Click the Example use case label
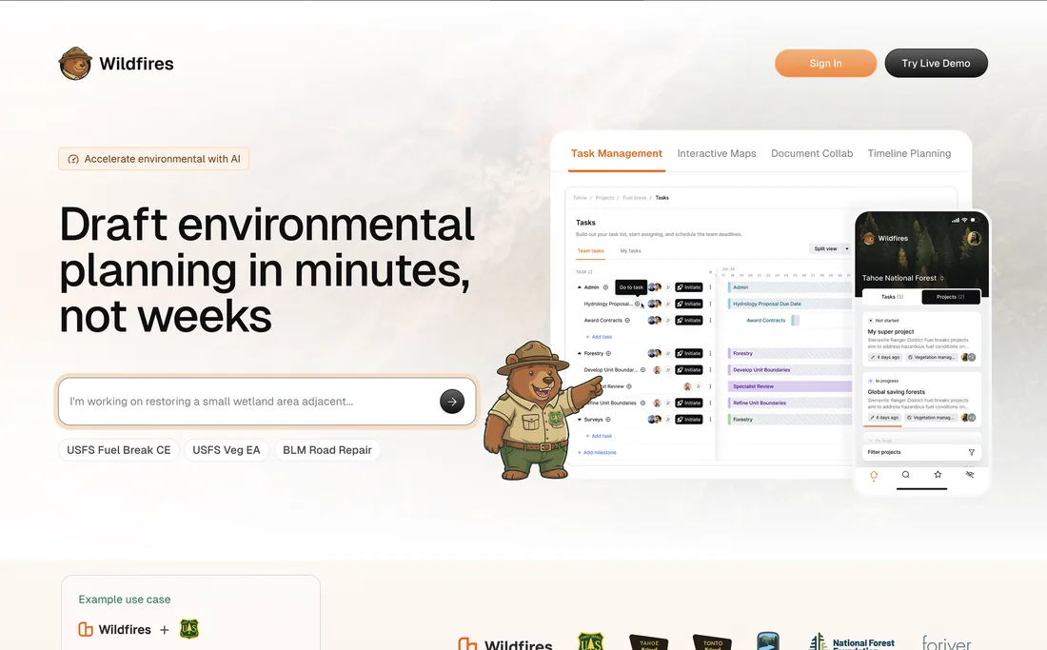Screen dimensions: 1047x650 124,600
